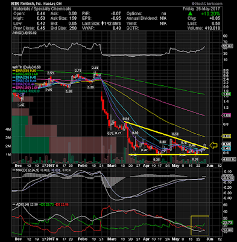Click the yellow arrow pointing at breakout
Viewport: 237px width, 242px height.
(213, 145)
